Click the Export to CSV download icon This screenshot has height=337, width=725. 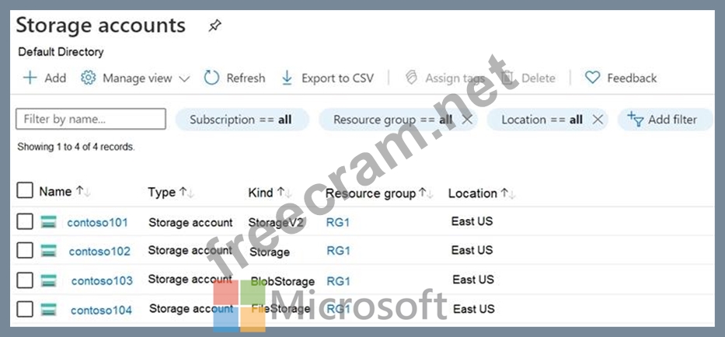(x=288, y=78)
